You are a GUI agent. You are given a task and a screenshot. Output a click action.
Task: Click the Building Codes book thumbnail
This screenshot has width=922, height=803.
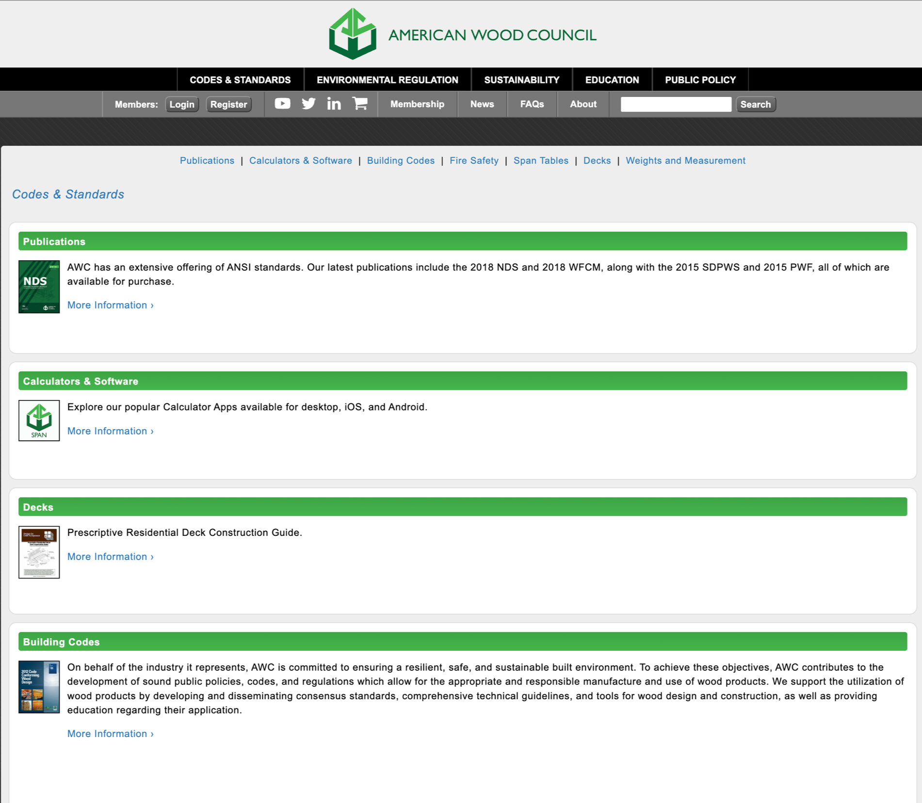[39, 687]
